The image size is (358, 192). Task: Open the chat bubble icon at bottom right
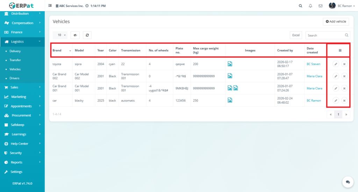348,182
